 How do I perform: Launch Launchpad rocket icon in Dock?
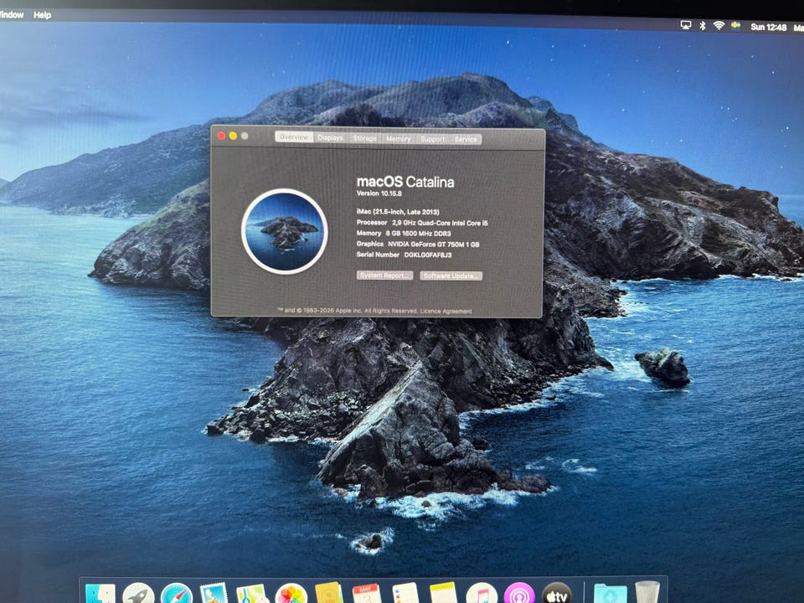[138, 594]
